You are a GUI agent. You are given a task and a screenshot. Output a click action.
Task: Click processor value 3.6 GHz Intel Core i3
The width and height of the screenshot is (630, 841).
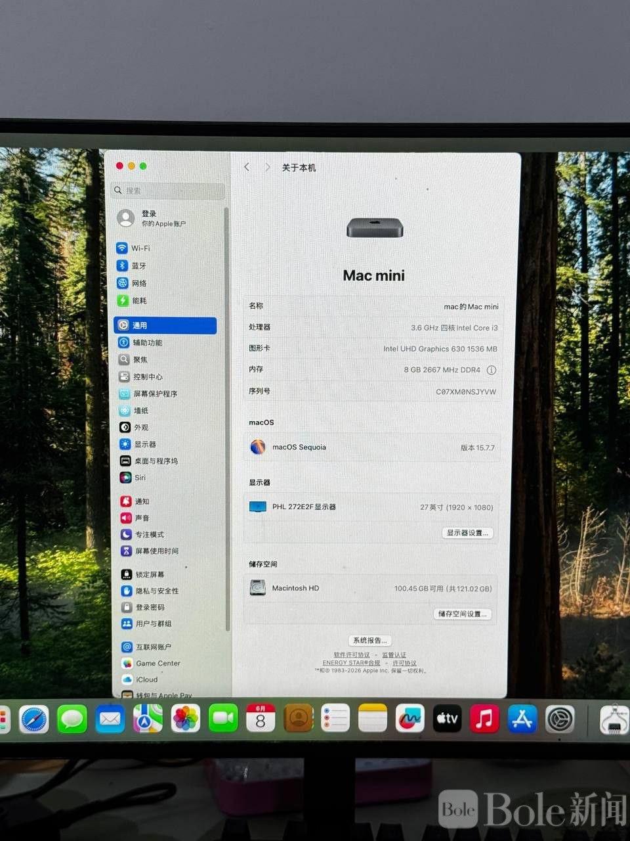click(454, 328)
